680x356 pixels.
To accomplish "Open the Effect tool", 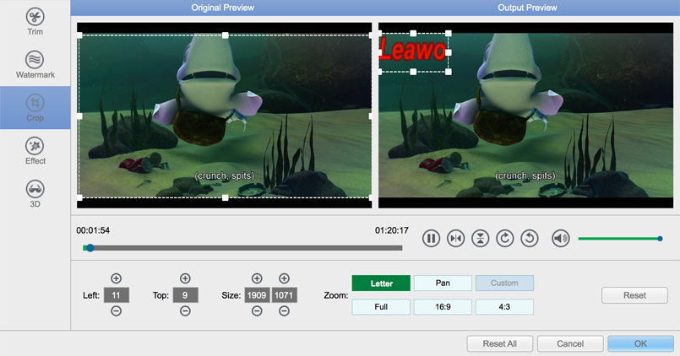I will click(x=35, y=151).
